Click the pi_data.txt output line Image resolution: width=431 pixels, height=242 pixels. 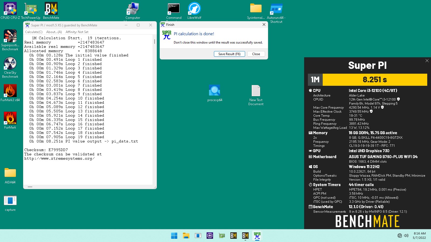click(84, 141)
